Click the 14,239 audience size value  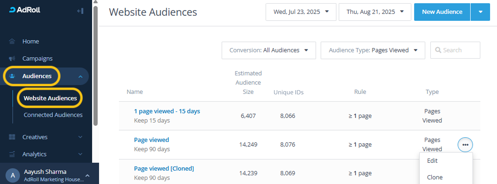248,173
